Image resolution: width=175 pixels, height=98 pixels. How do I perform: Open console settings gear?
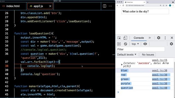coord(171,44)
